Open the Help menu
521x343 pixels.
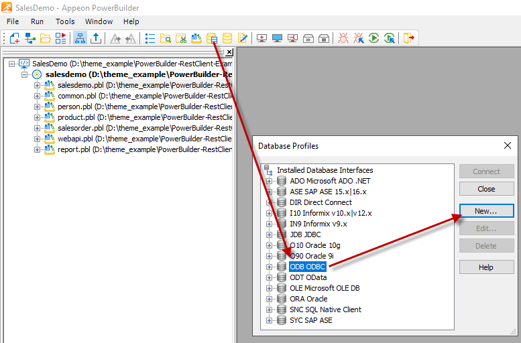coord(131,21)
